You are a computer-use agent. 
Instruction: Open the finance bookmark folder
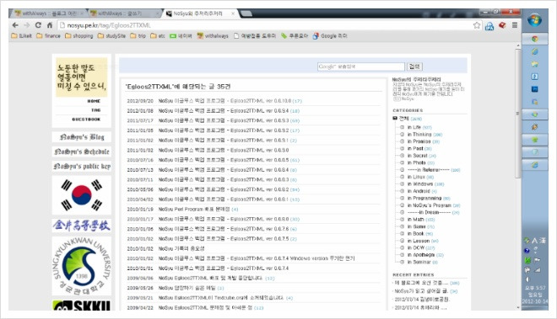(48, 36)
